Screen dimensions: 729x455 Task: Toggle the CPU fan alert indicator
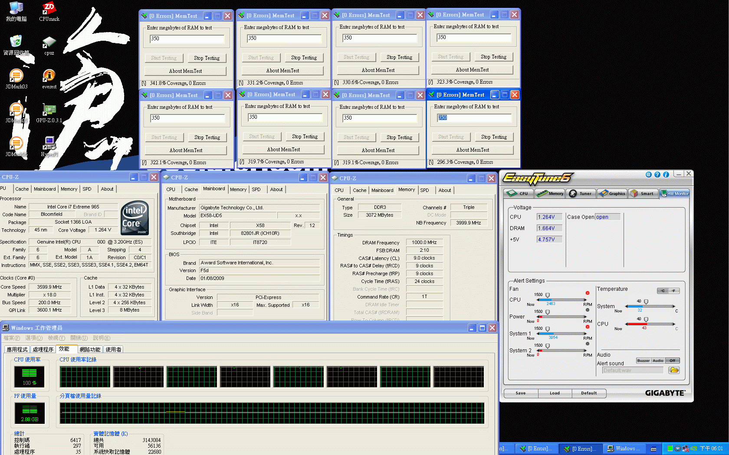(x=588, y=293)
